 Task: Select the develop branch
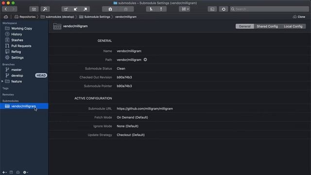24,76
